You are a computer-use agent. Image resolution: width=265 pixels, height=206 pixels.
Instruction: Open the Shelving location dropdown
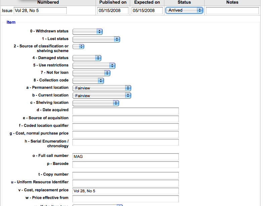96,103
